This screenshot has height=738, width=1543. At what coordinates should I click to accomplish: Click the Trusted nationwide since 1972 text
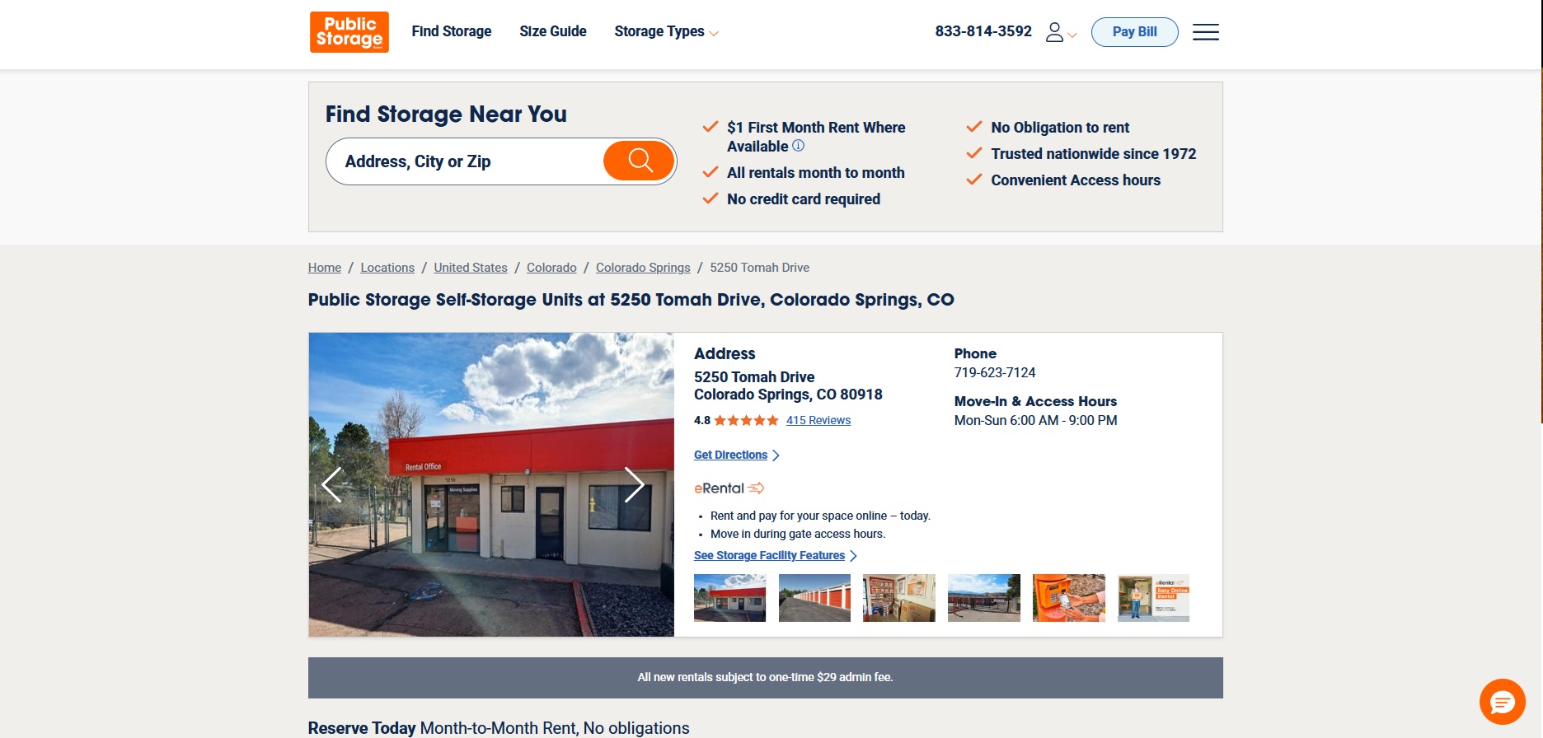(1094, 154)
